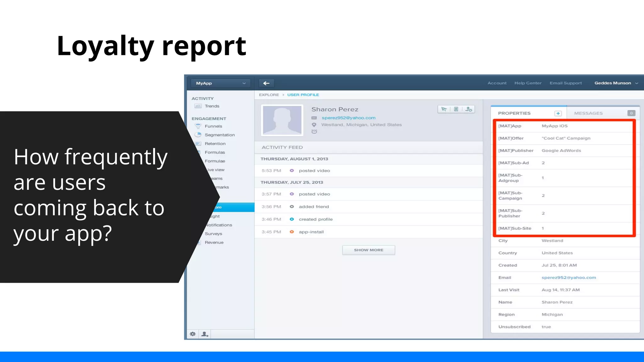644x362 pixels.
Task: Click add user icon at sidebar bottom
Action: (x=205, y=334)
